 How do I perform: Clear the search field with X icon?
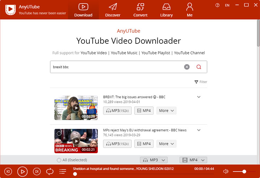[x=187, y=67]
